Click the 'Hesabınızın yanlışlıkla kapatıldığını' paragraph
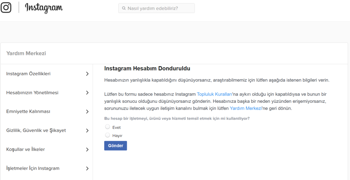 pyautogui.click(x=217, y=80)
